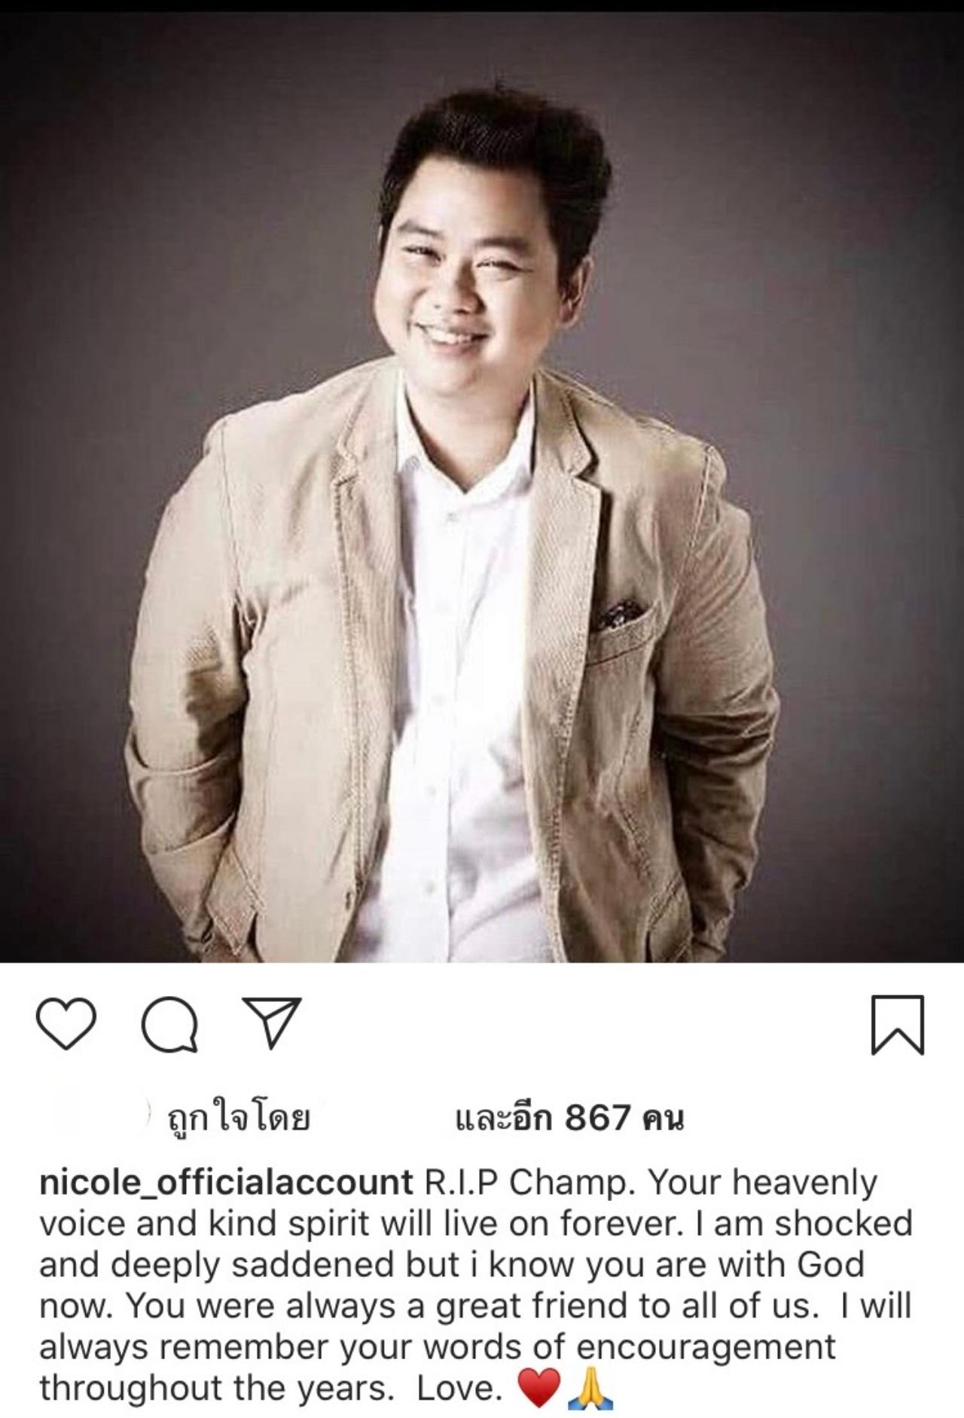Tap the ถูกใจโดย liked-by label

(238, 1117)
